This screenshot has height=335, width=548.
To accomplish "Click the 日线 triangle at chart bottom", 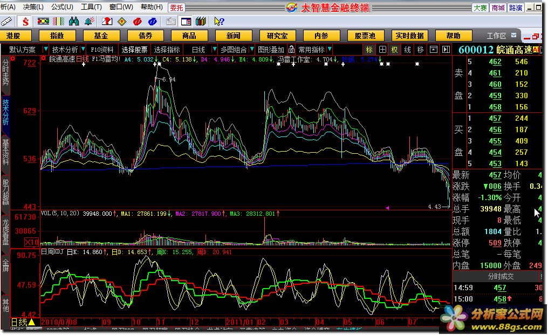I will click(31, 322).
